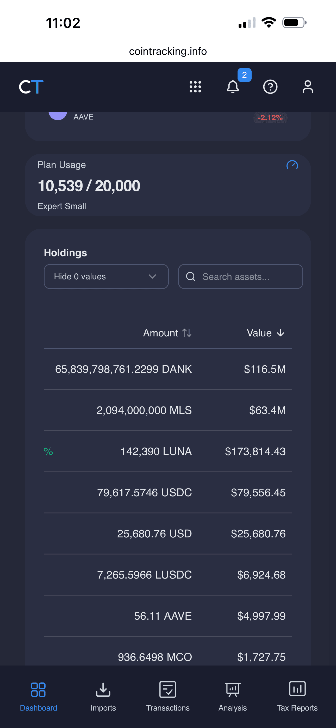Click the magnifier icon in asset search
Image resolution: width=336 pixels, height=728 pixels.
[x=191, y=277]
